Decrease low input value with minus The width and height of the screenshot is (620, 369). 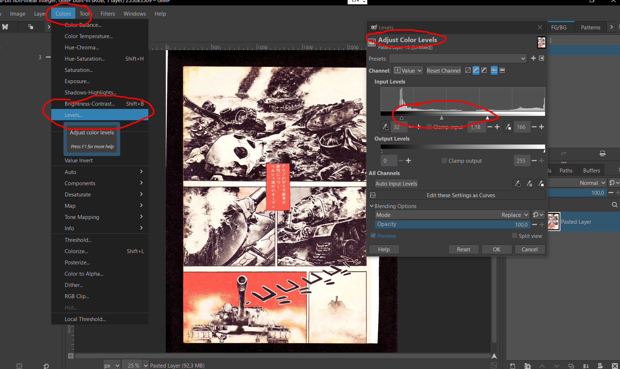[411, 127]
